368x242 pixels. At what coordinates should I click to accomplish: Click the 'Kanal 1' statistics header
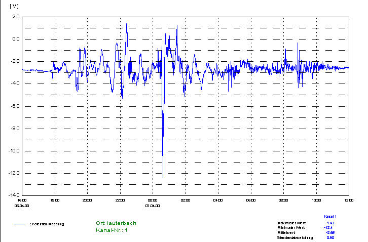coord(330,216)
